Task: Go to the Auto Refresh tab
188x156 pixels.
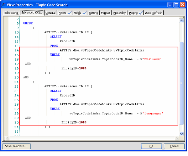Action: click(x=153, y=13)
